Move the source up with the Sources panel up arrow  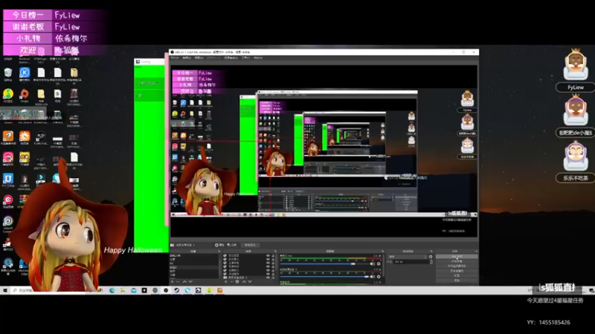tap(244, 281)
